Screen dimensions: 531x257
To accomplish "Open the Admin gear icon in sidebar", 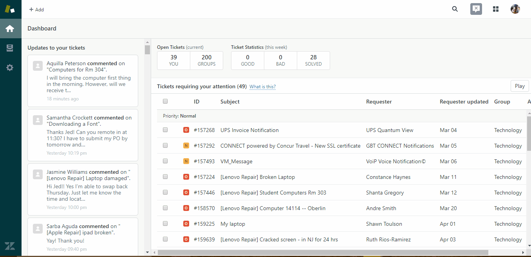I will (x=10, y=68).
